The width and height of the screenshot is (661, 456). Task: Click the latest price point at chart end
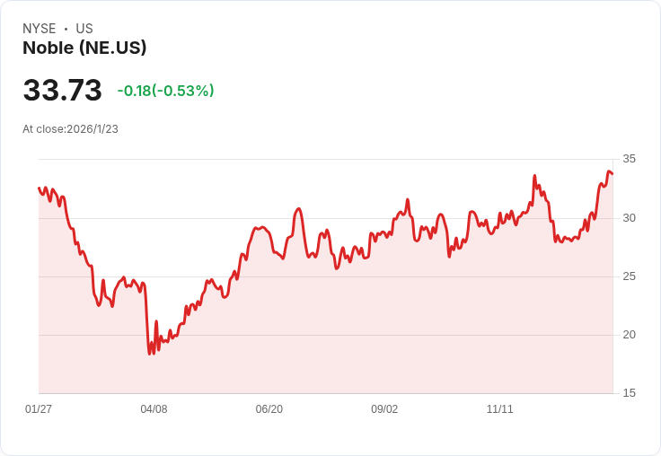coord(613,173)
